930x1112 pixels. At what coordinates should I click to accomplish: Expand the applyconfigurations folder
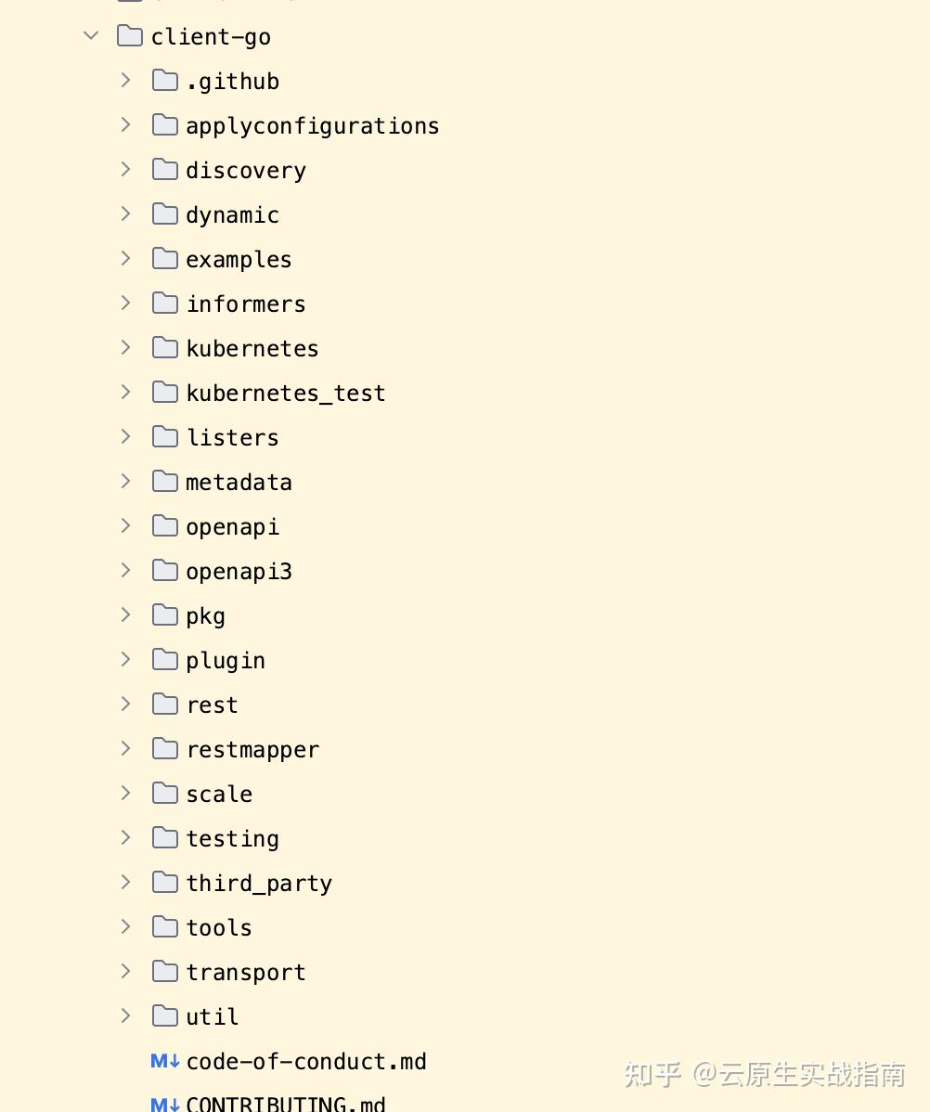tap(125, 124)
